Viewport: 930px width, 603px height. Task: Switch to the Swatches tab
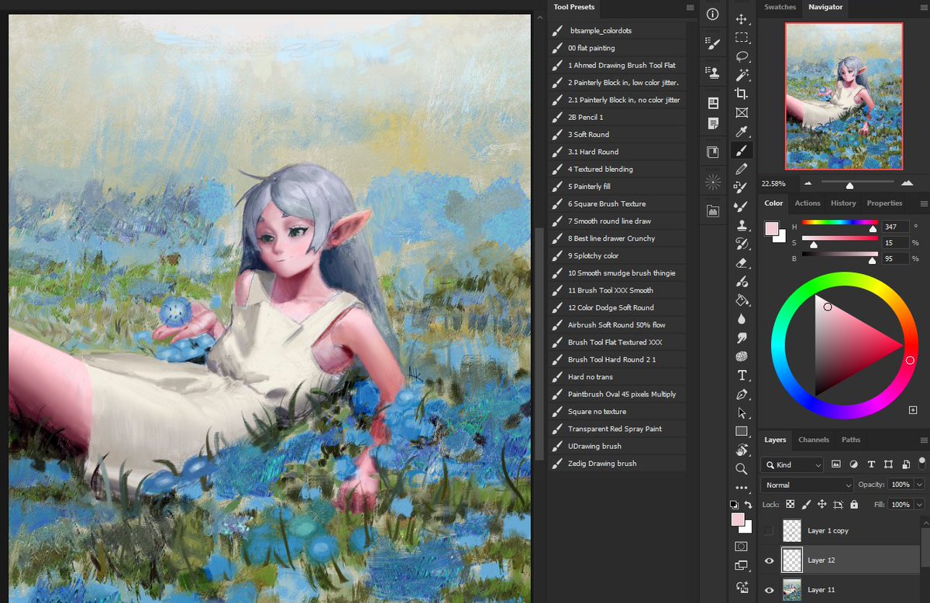click(x=780, y=7)
